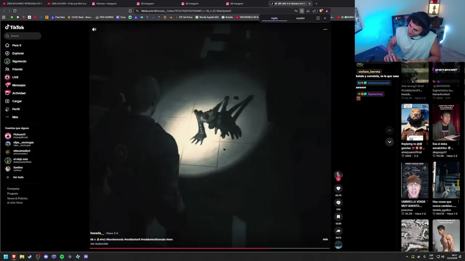Open UMBRELLA VENDE MUY BARATO thumbnail

[x=415, y=180]
